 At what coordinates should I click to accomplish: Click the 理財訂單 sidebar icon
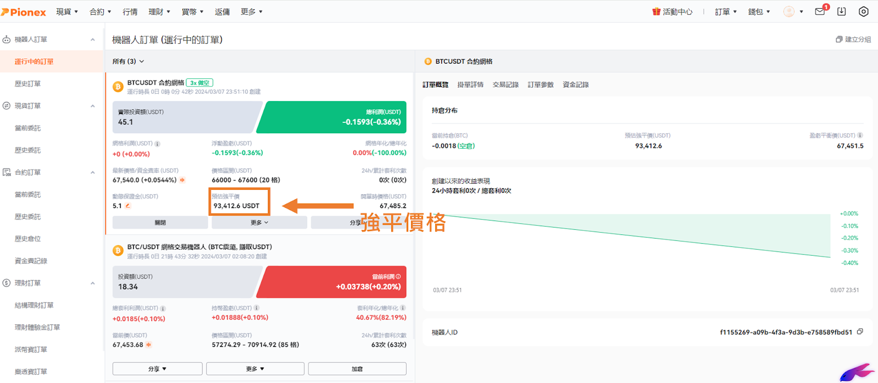(7, 283)
